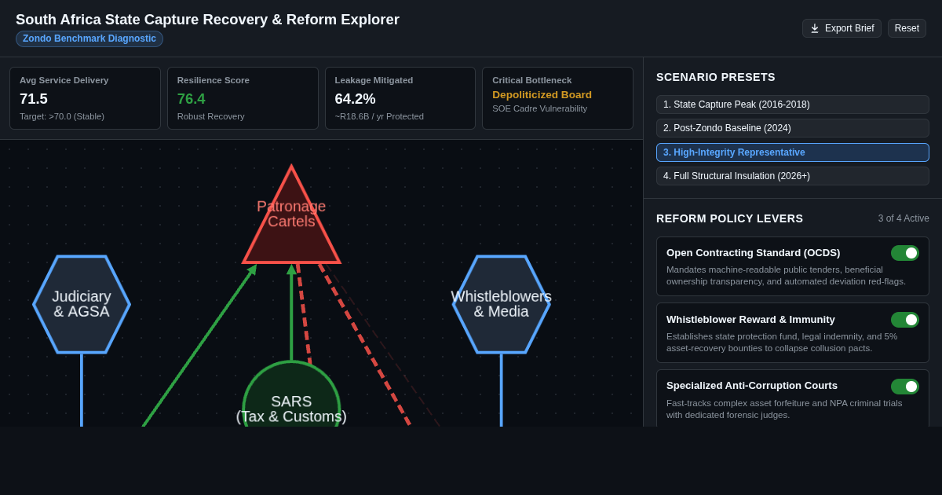Click the Export Brief download icon
Screen dimensions: 942x495
815,28
